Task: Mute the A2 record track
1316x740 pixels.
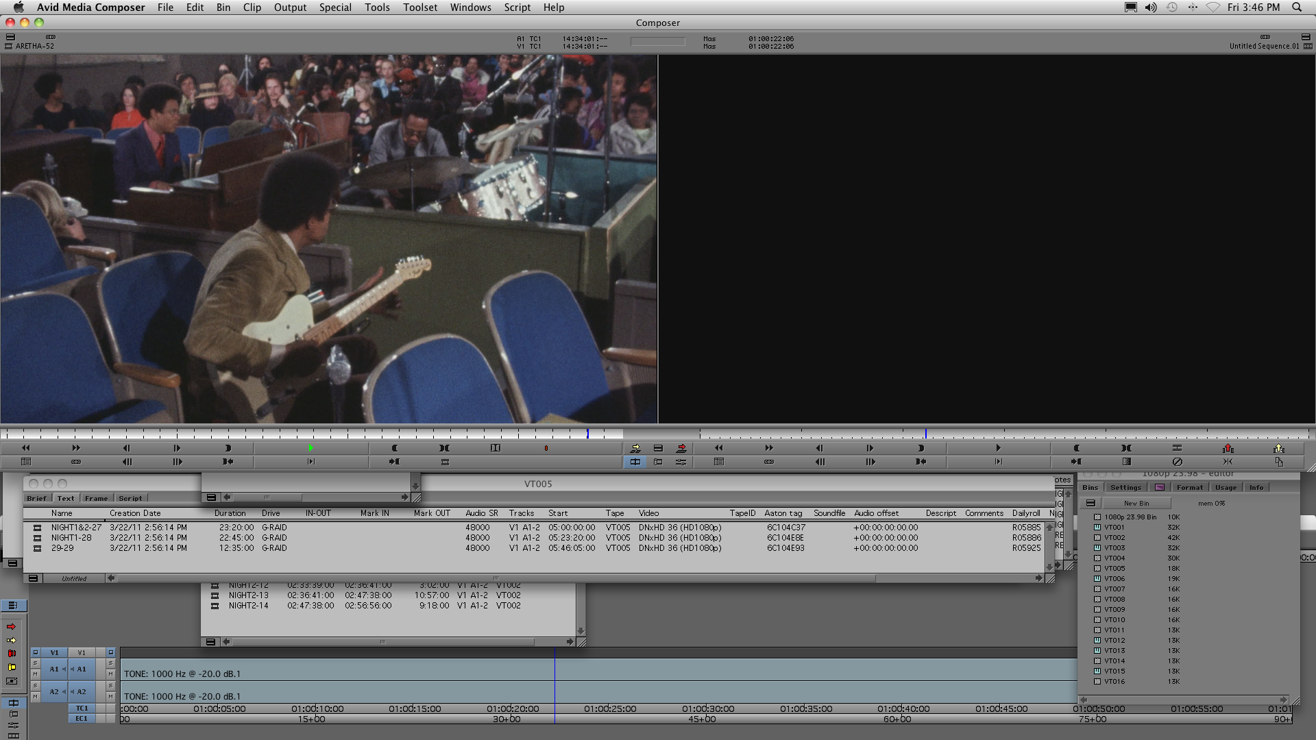Action: [x=110, y=696]
